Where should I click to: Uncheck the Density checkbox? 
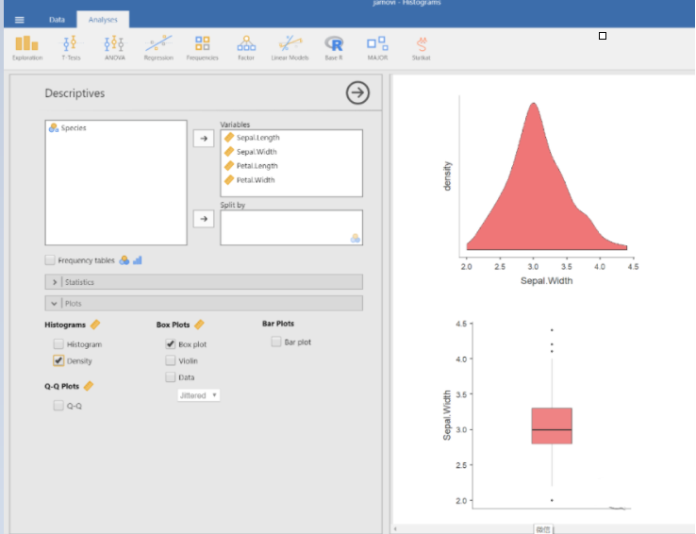tap(59, 360)
